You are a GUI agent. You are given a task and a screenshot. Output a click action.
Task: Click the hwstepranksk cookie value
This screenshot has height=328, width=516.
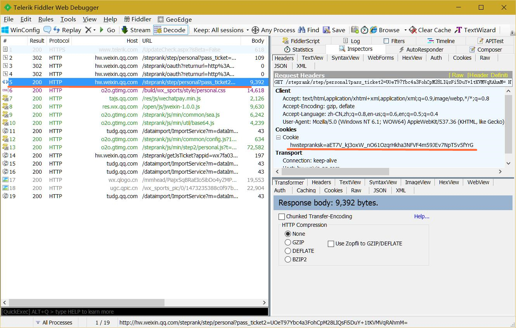[382, 145]
